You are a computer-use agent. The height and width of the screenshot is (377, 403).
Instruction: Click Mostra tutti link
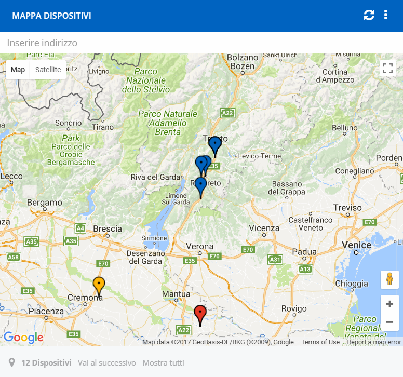164,363
